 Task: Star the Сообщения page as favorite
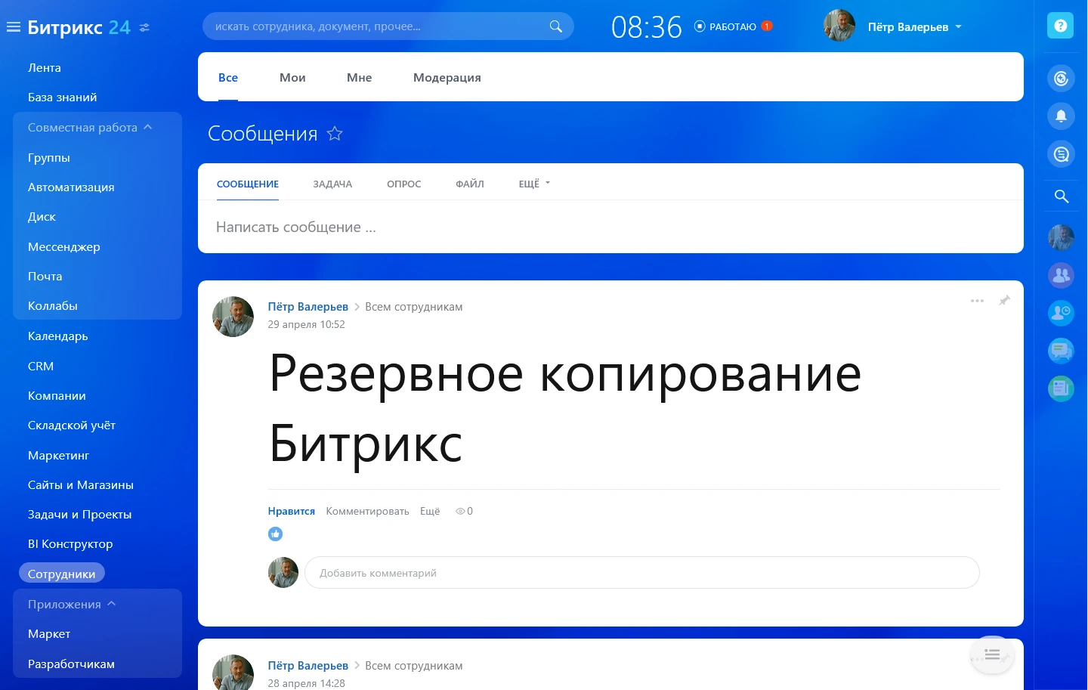point(335,133)
